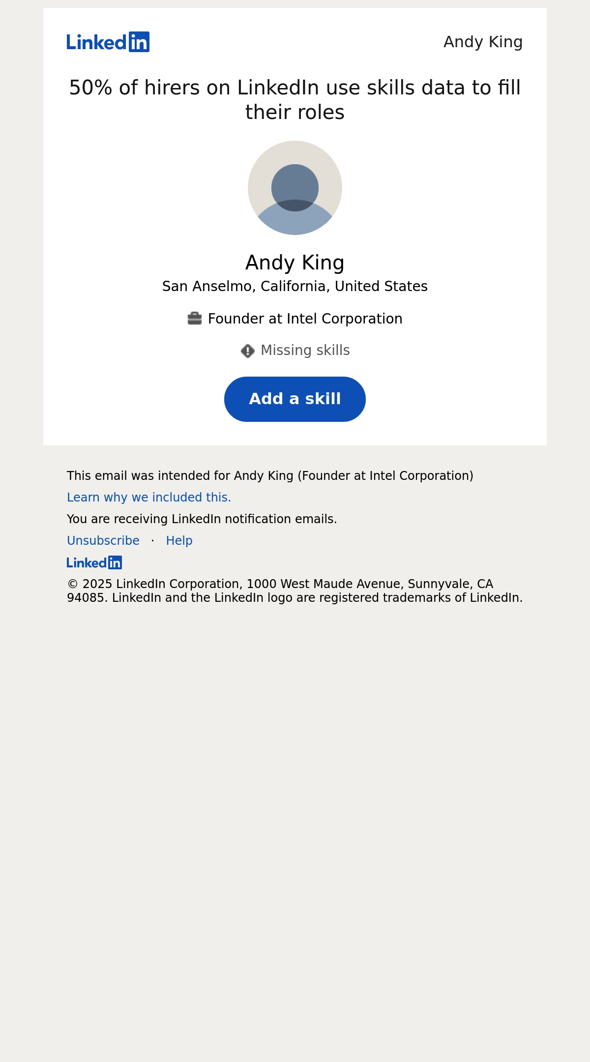Image resolution: width=590 pixels, height=1062 pixels.
Task: Click the 'You are receiving LinkedIn notification emails' text
Action: (202, 519)
